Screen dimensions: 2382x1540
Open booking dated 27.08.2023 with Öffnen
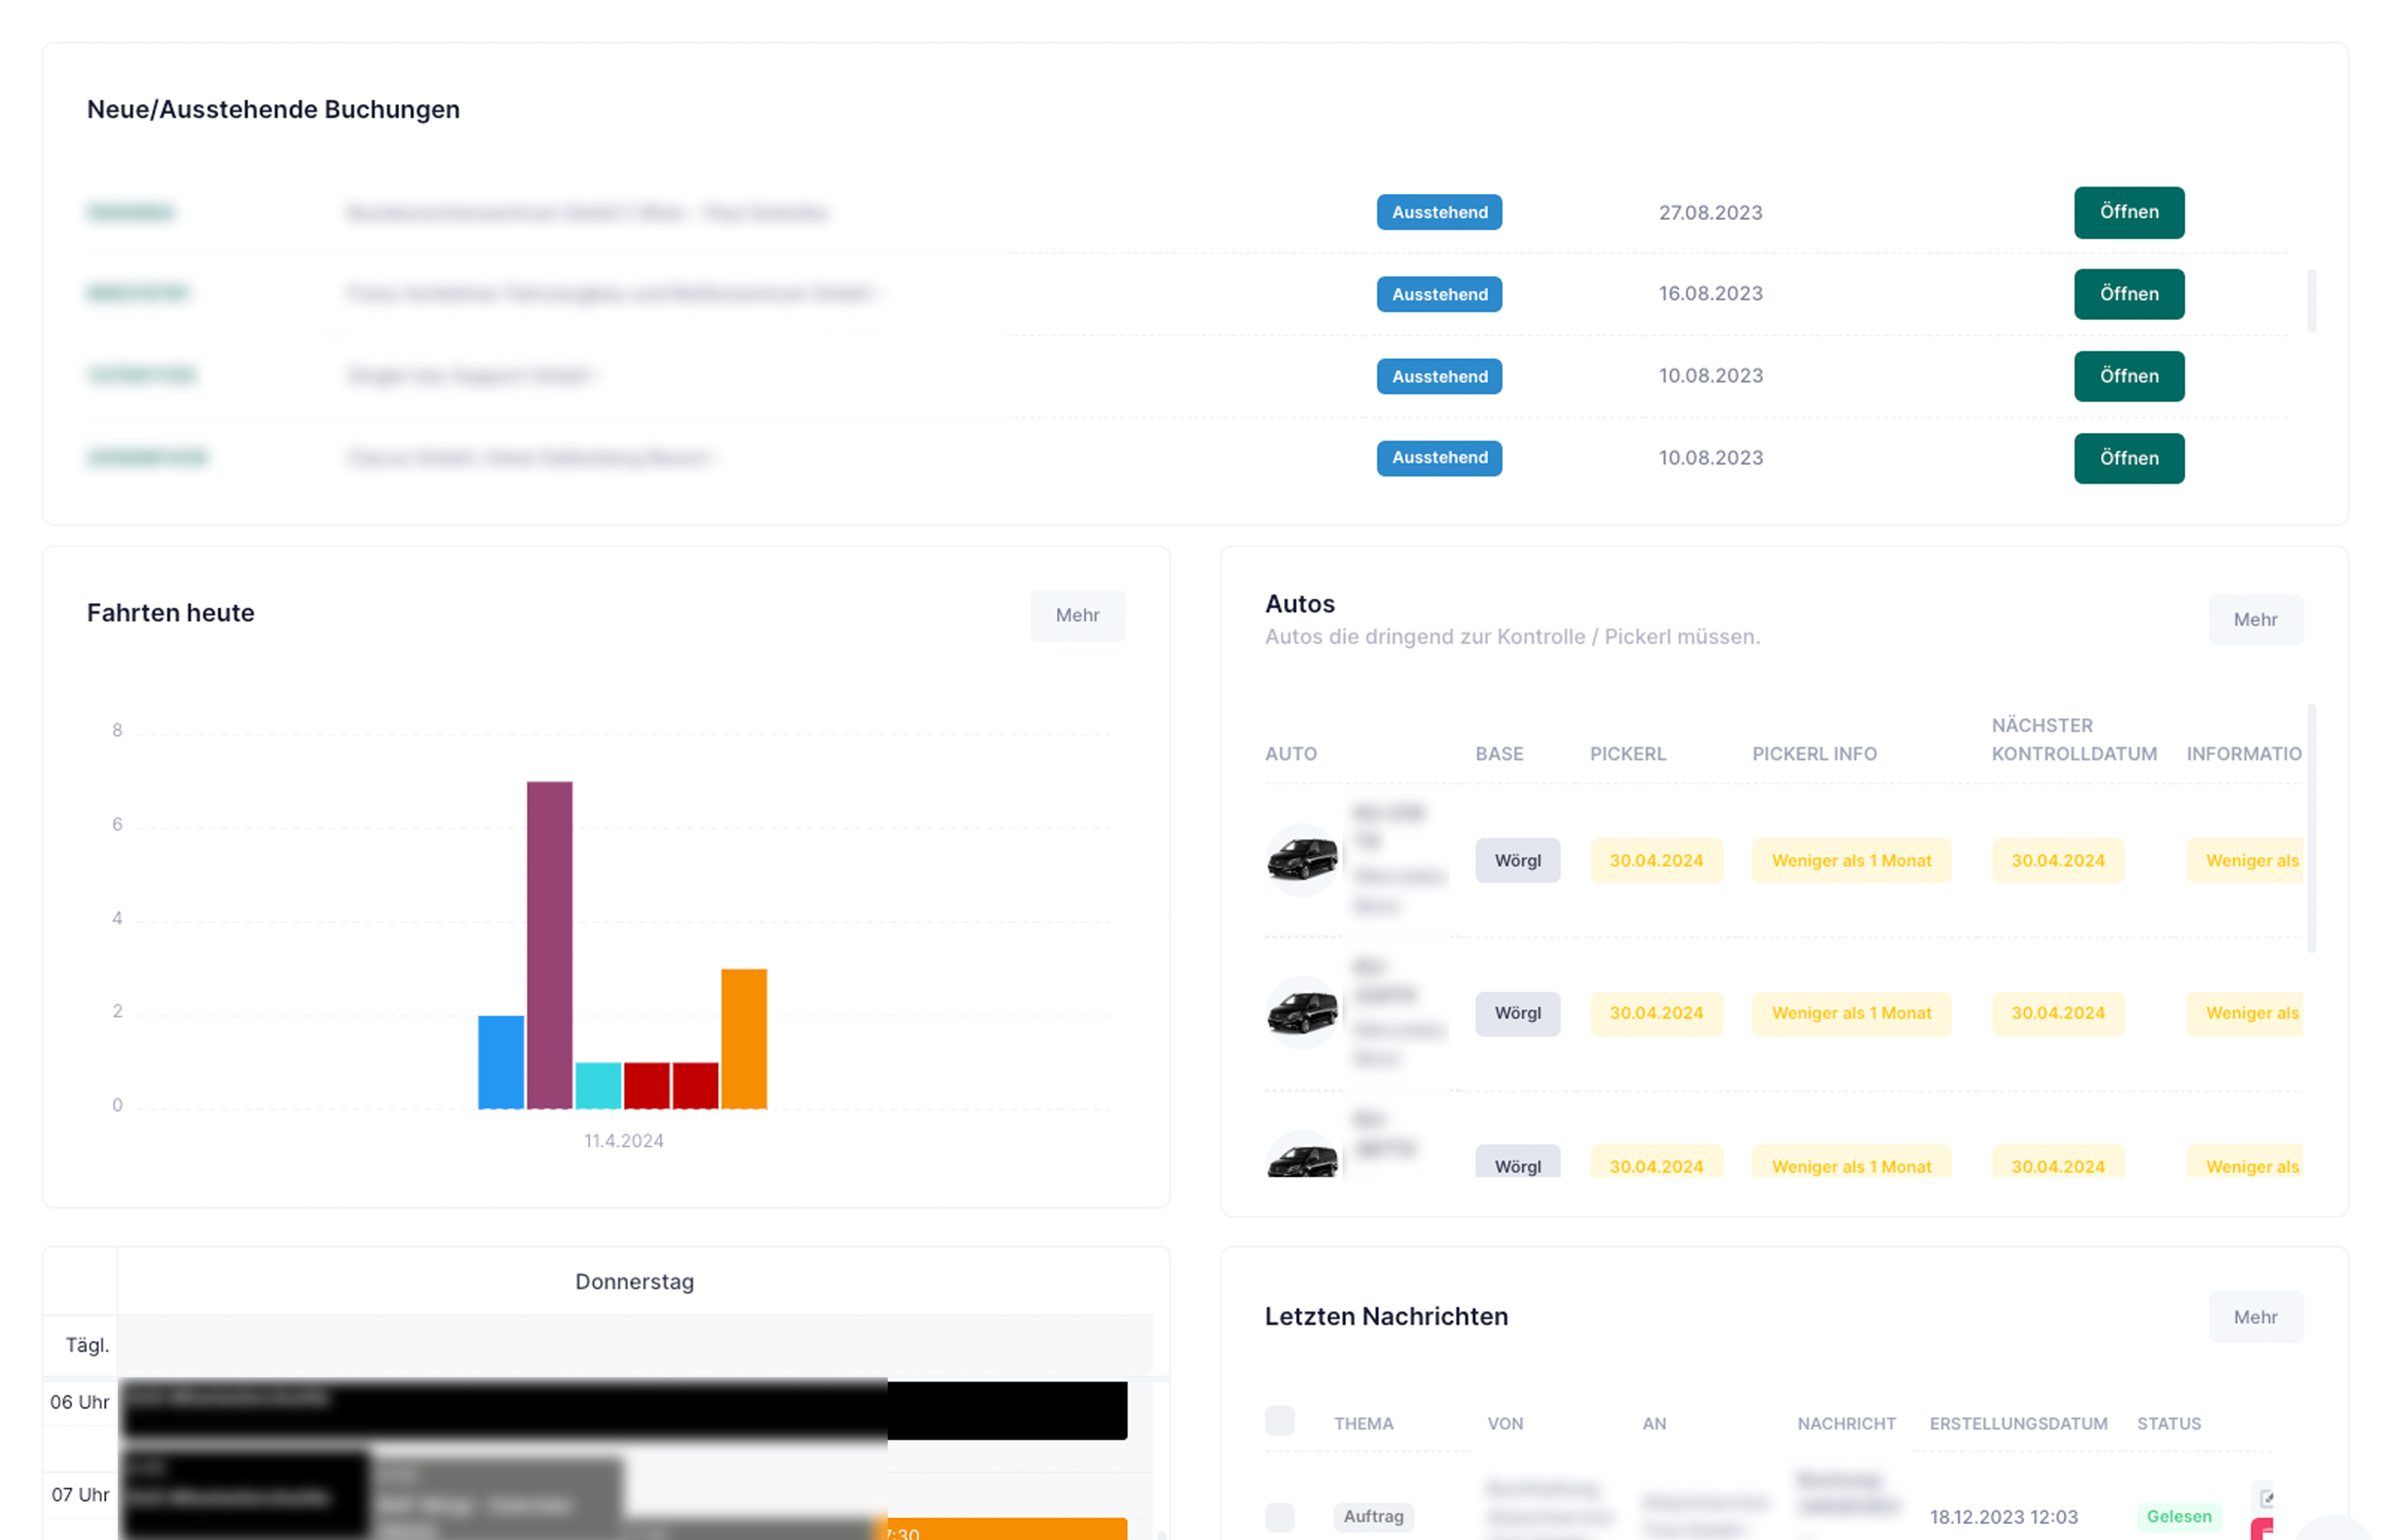pyautogui.click(x=2128, y=212)
